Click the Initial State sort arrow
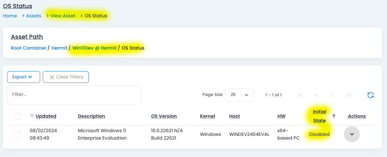The image size is (387, 157). pyautogui.click(x=334, y=116)
